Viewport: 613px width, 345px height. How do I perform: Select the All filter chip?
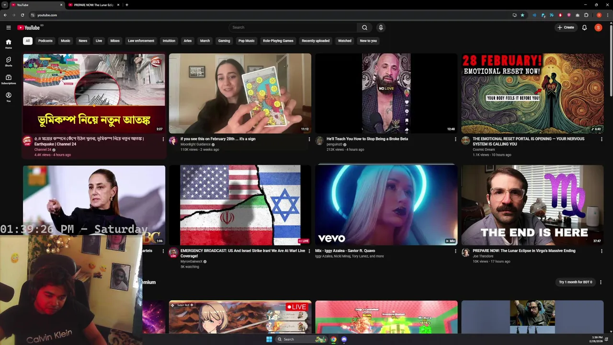28,41
